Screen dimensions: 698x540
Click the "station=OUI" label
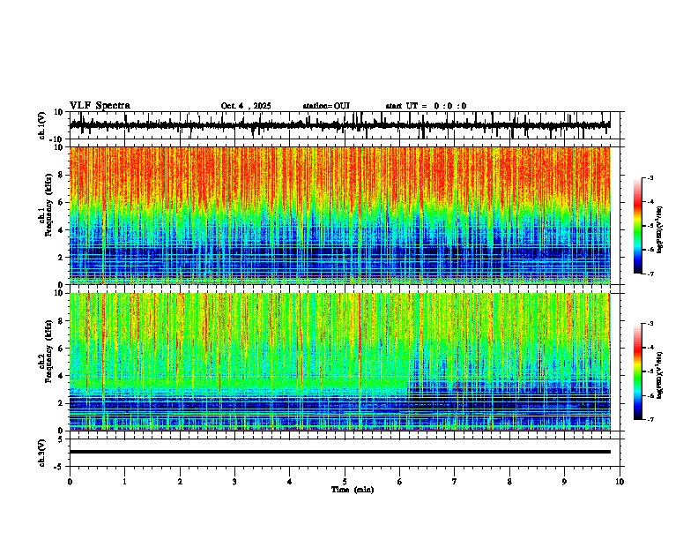[326, 106]
